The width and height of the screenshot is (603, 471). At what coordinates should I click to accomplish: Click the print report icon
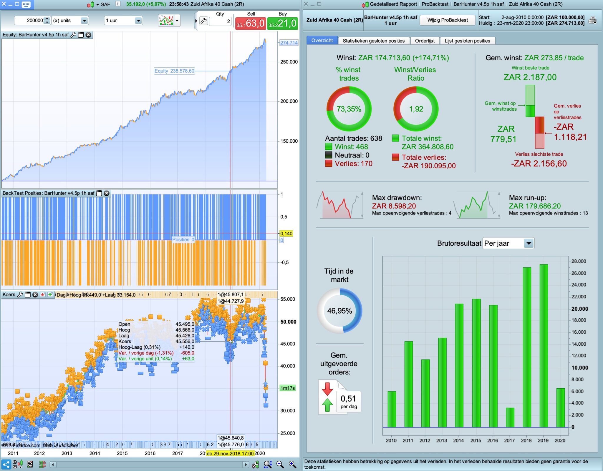coord(592,20)
